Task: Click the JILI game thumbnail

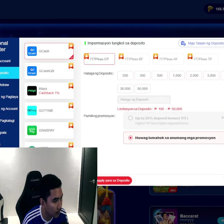Action: (x=165, y=189)
